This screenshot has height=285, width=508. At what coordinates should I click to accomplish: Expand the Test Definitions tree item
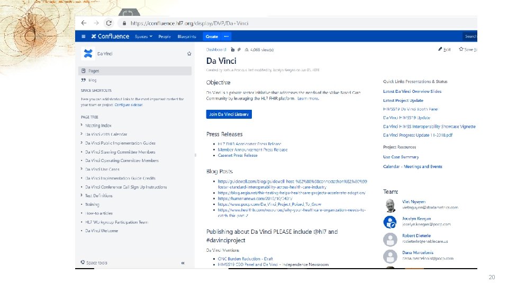click(81, 195)
